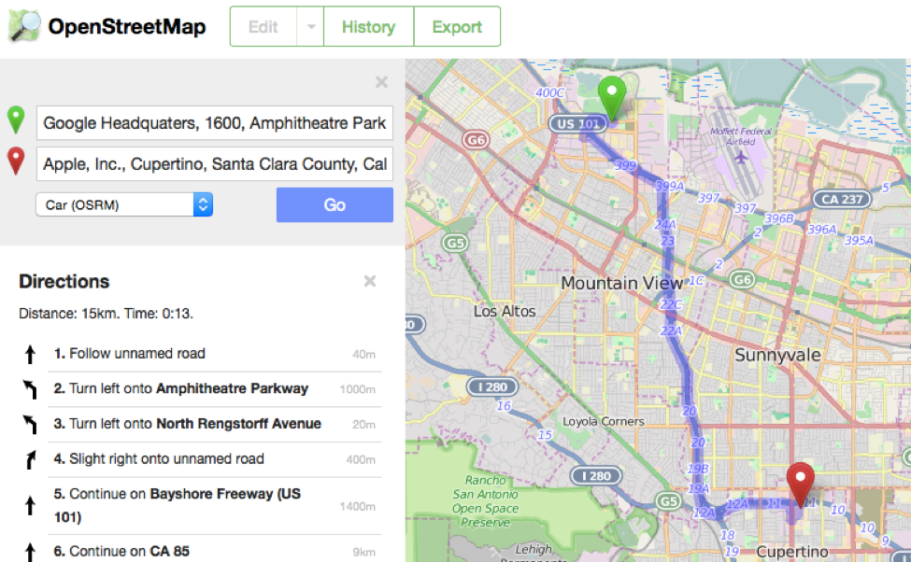The image size is (911, 562).
Task: Click the Edit button
Action: pos(263,27)
